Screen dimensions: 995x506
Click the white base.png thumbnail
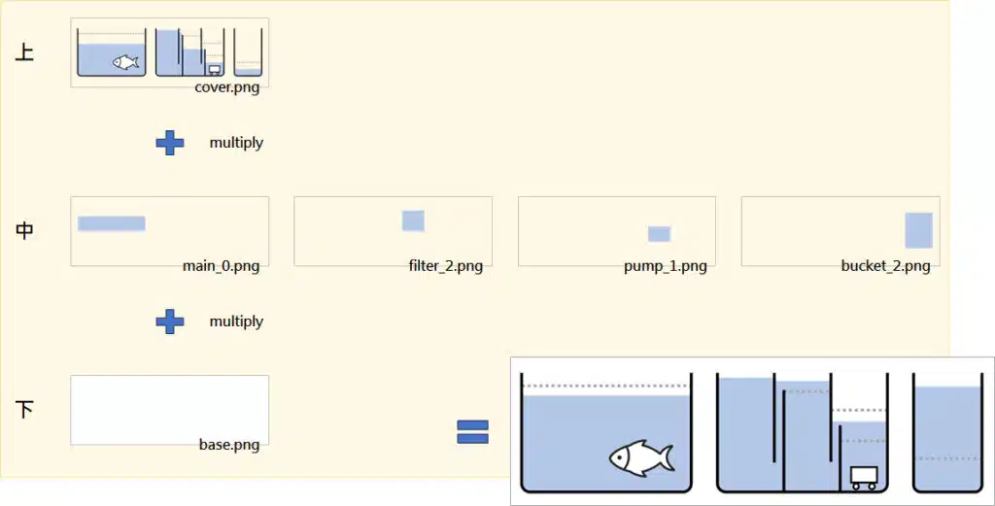[x=169, y=410]
